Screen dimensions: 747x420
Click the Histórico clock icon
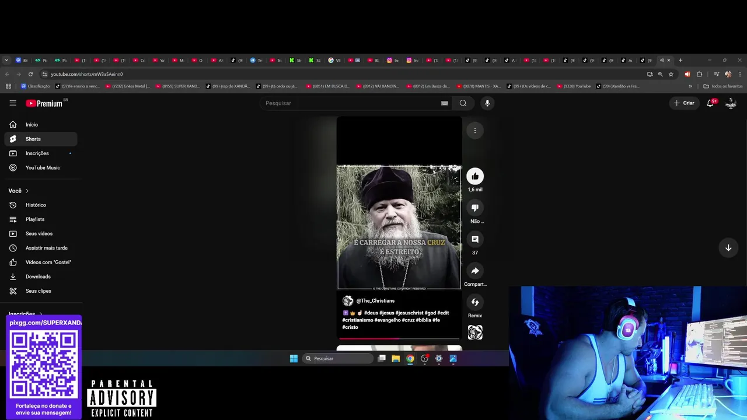13,205
